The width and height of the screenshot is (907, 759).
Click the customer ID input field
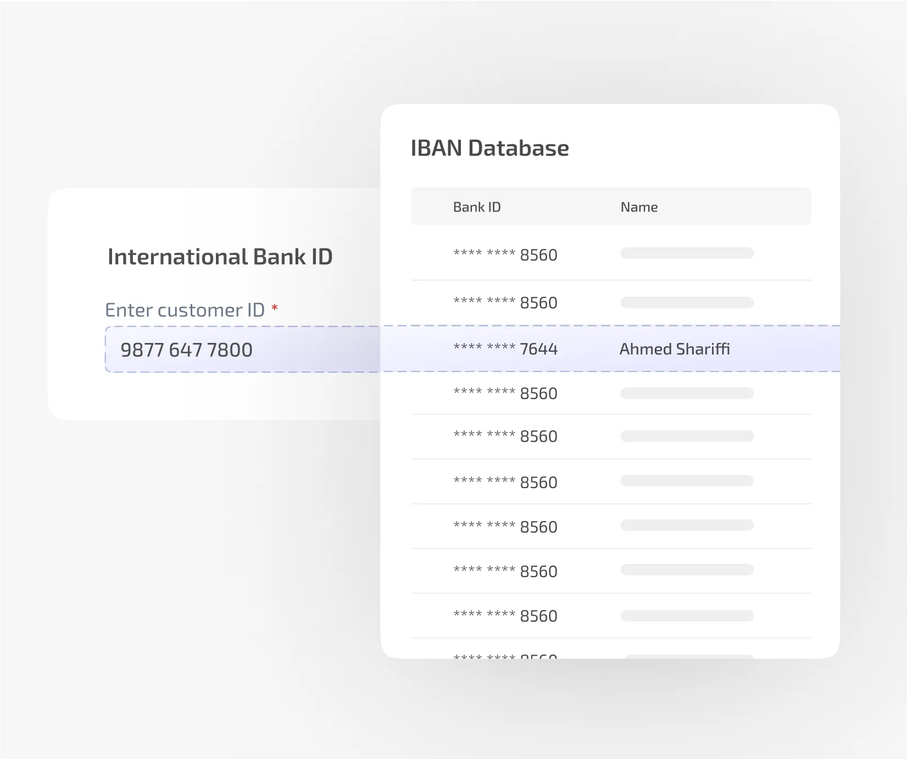point(242,350)
